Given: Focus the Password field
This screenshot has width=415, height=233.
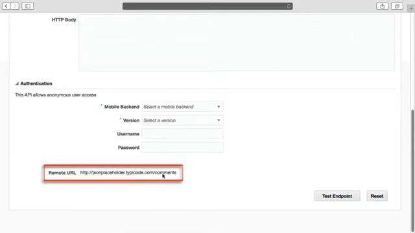Looking at the screenshot, I should pos(182,148).
